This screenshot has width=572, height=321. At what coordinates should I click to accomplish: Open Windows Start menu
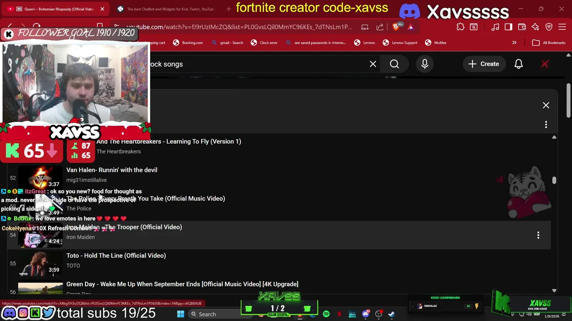click(x=181, y=314)
